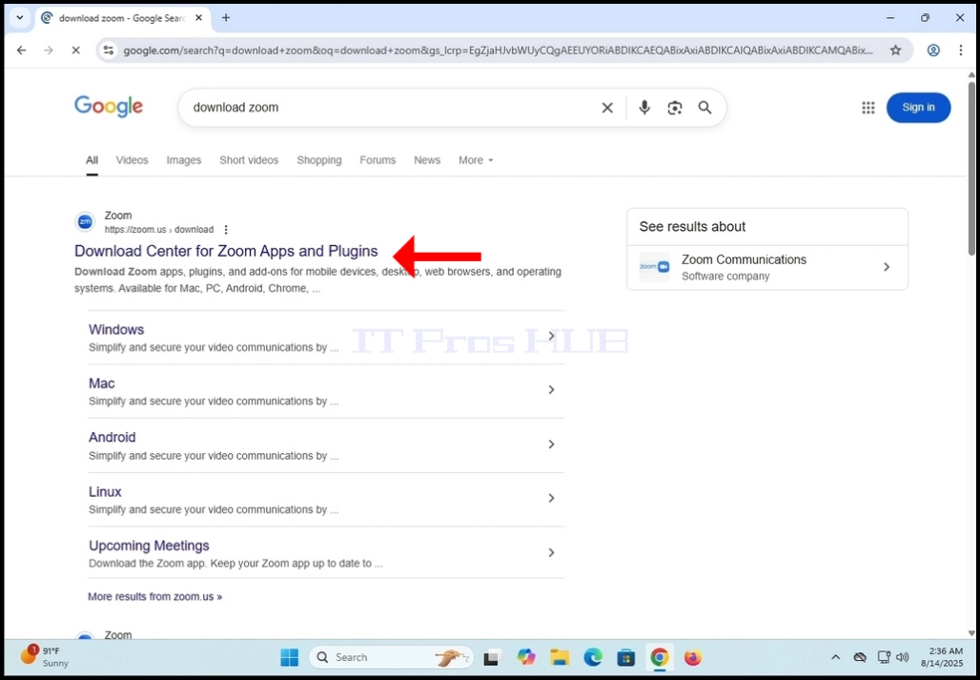Viewport: 980px width, 680px height.
Task: Open the tab search dropdown arrow
Action: coord(19,18)
